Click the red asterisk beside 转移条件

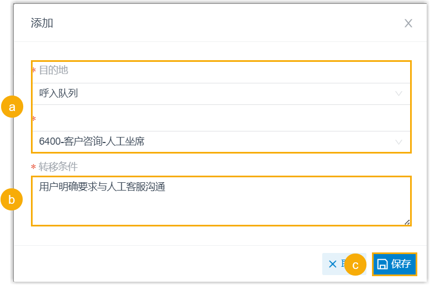[x=34, y=167]
